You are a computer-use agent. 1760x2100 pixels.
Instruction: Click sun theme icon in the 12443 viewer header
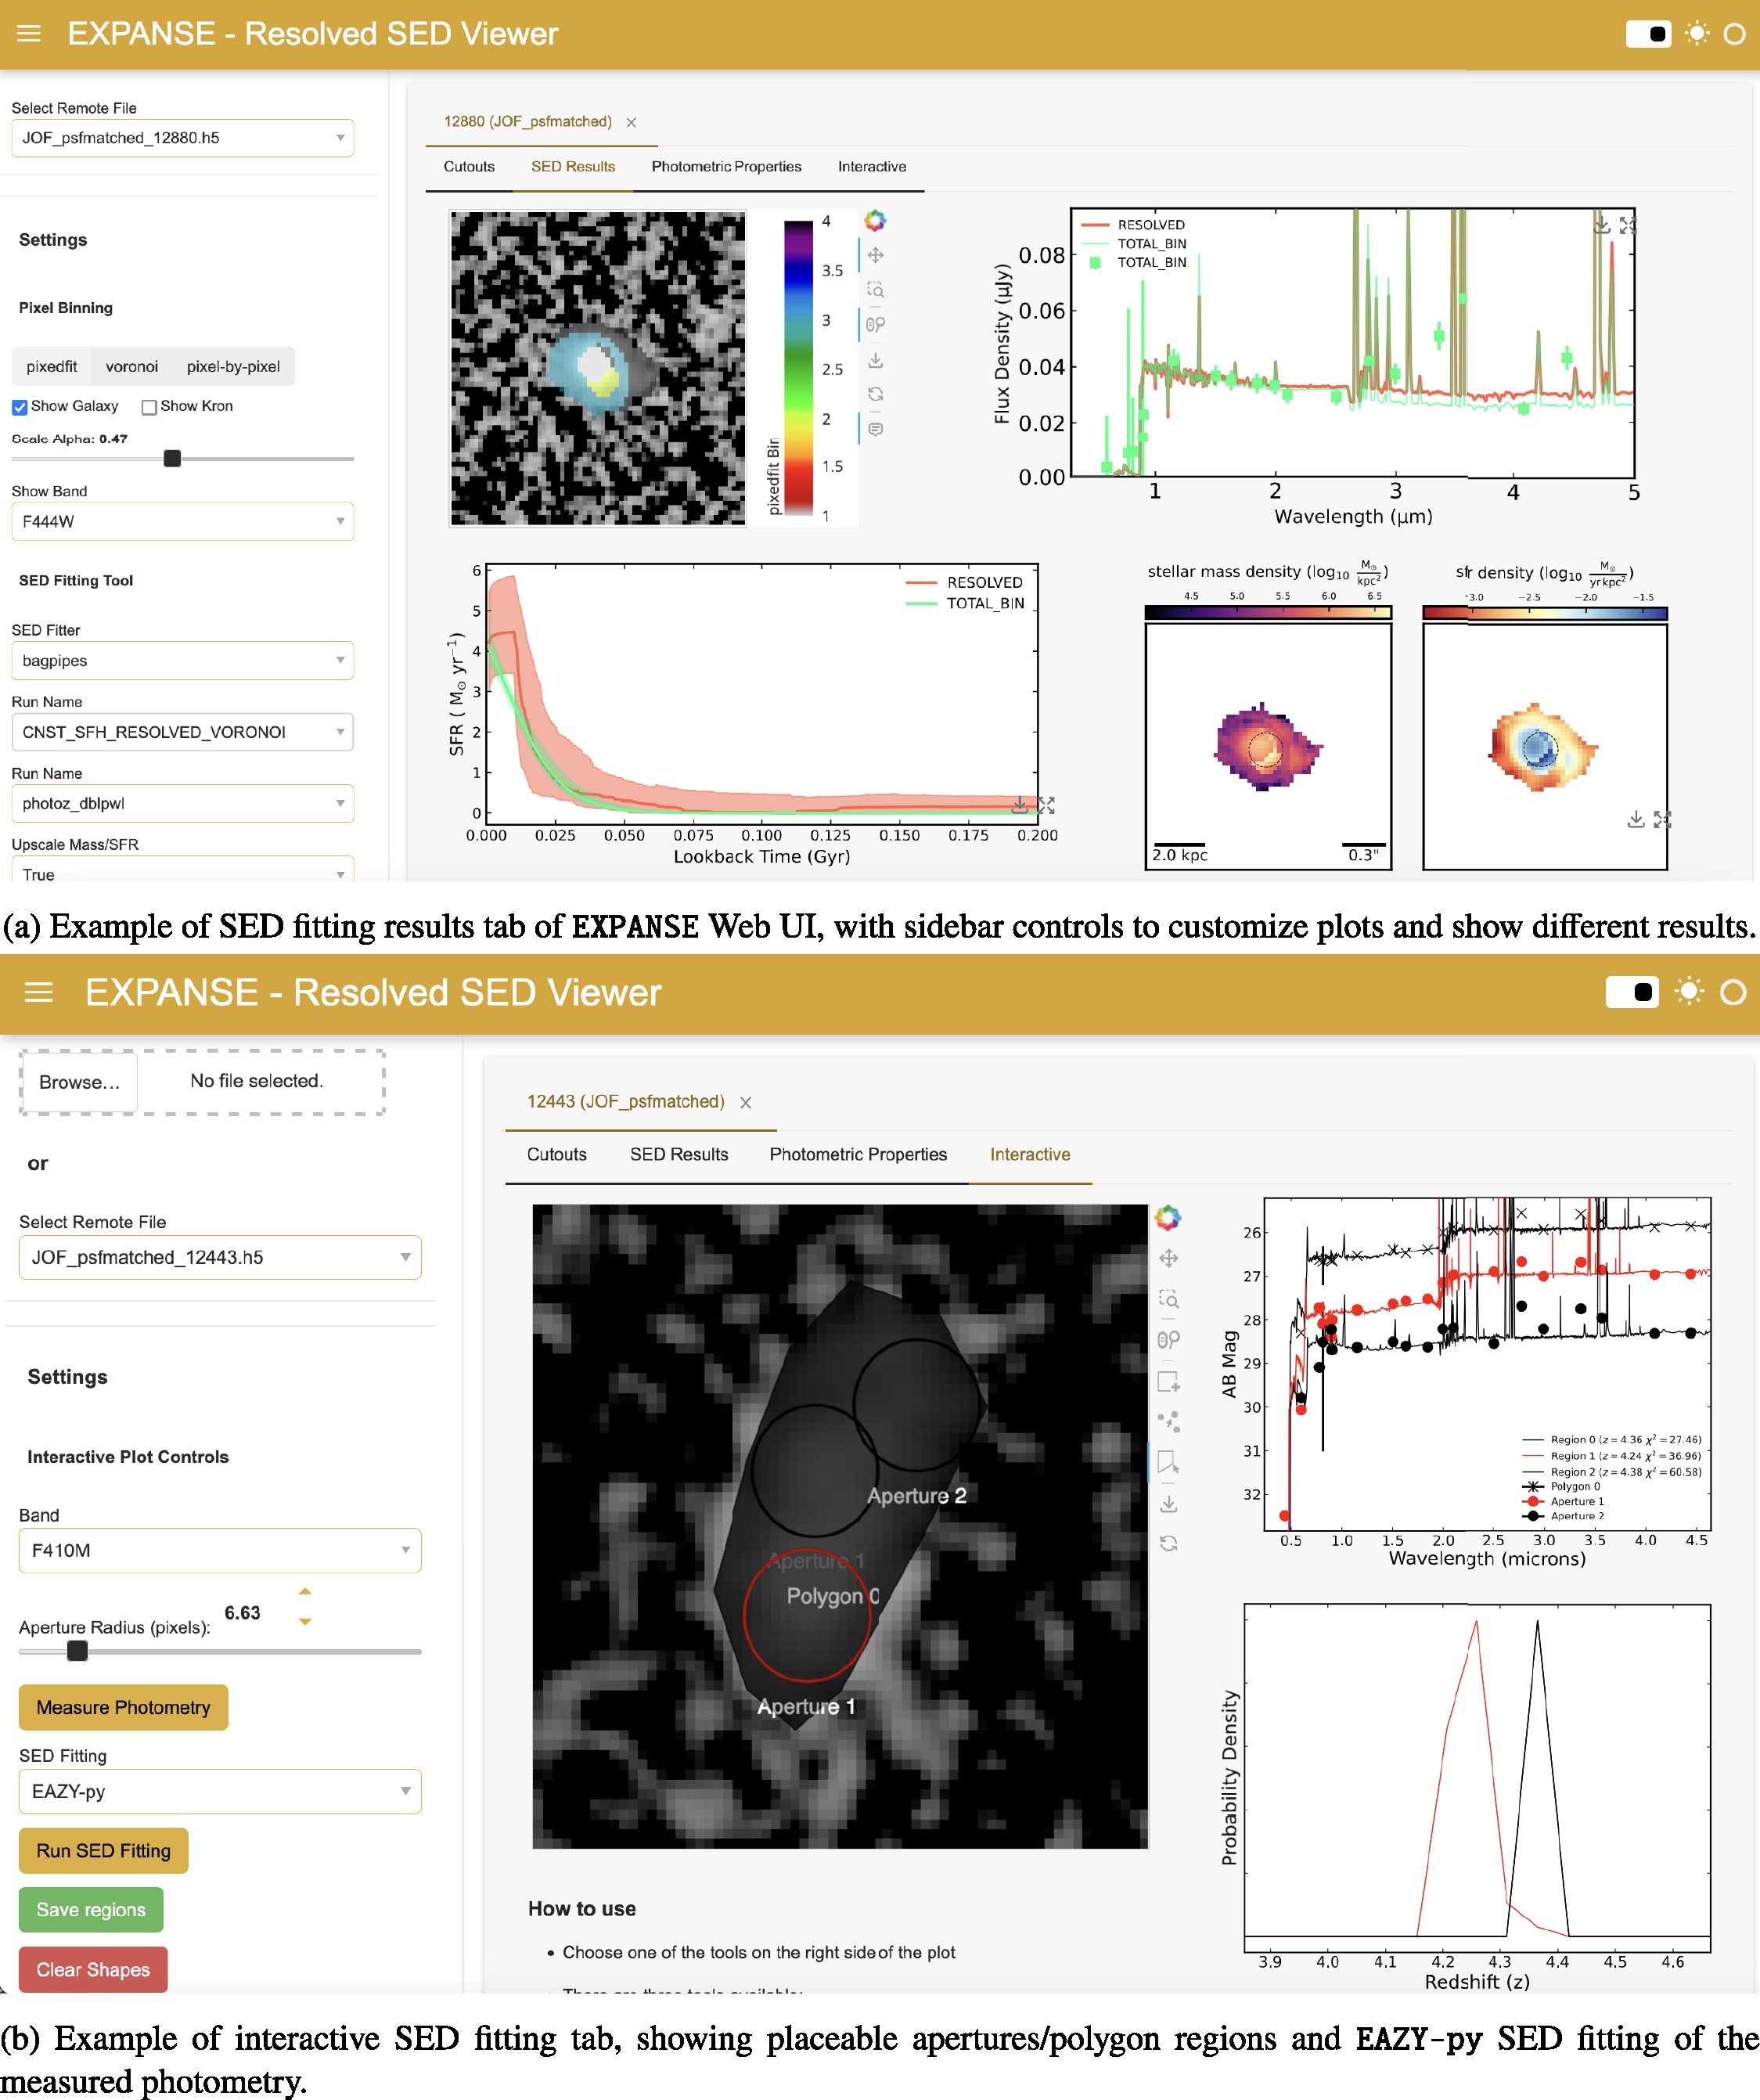(1689, 992)
